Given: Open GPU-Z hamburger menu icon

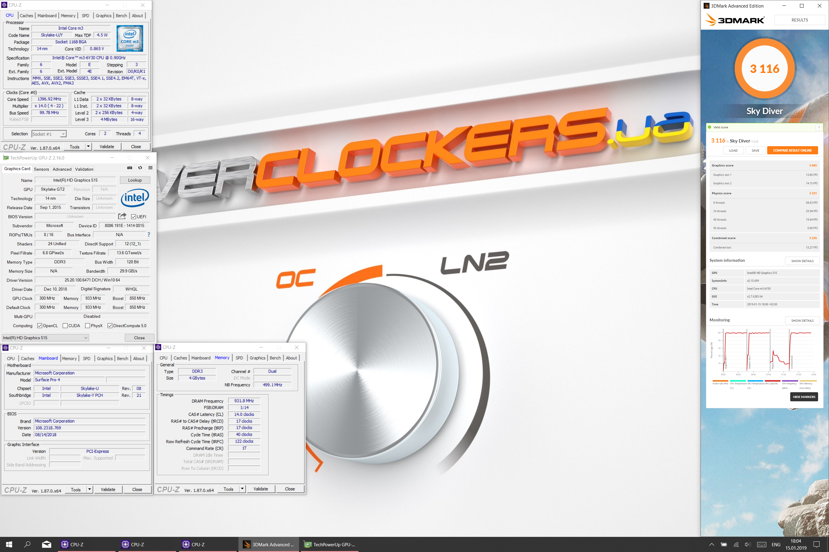Looking at the screenshot, I should click(x=150, y=168).
